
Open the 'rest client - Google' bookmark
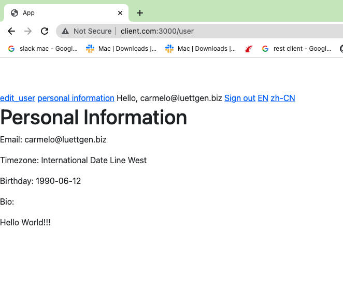tap(296, 49)
